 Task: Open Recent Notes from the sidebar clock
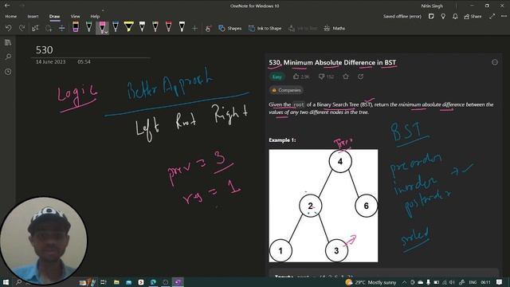point(8,72)
